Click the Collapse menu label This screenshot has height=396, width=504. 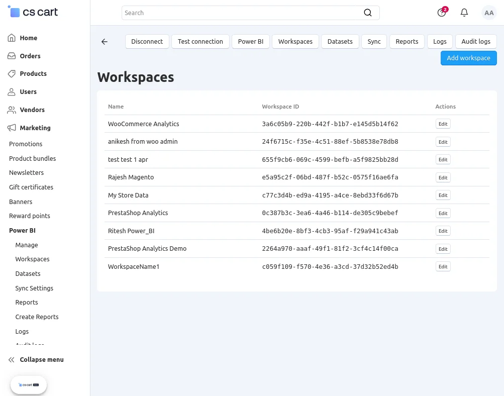tap(42, 360)
